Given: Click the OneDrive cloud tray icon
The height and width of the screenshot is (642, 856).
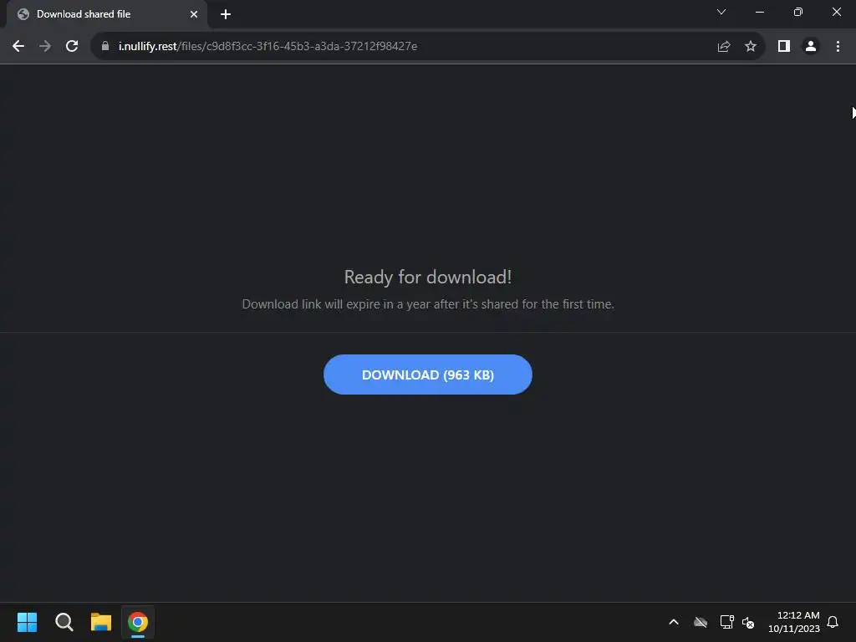Looking at the screenshot, I should click(701, 622).
